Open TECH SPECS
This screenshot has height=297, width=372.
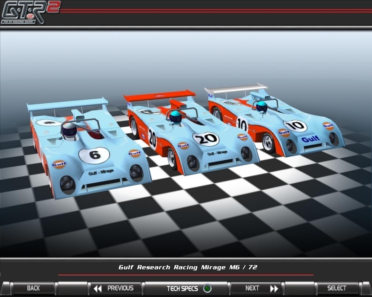[186, 288]
